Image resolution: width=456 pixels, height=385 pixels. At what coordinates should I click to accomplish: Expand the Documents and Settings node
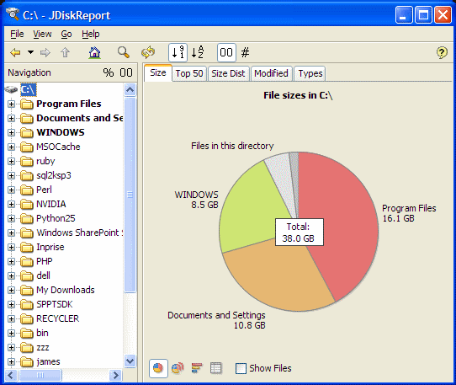coord(11,118)
